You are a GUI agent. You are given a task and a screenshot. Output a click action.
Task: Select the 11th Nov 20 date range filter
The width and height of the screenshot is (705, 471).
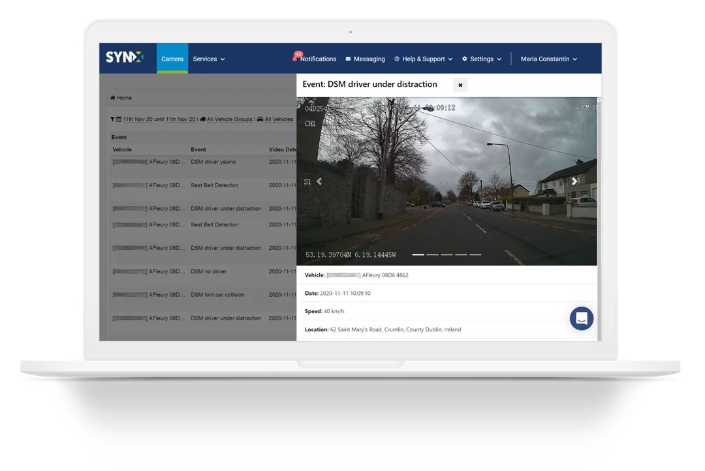click(159, 119)
